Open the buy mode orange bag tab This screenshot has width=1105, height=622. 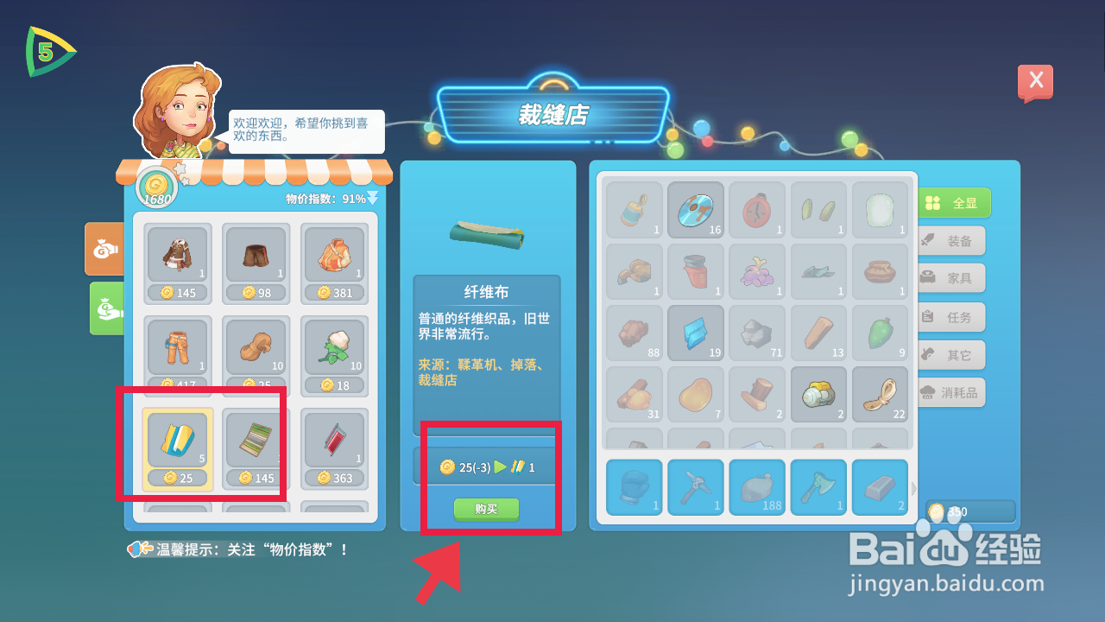(x=105, y=249)
